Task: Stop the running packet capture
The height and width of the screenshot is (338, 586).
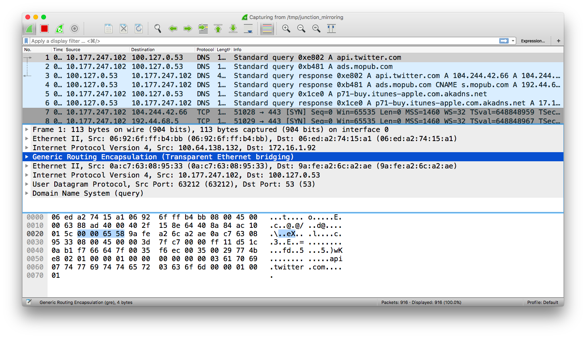Action: pos(44,29)
